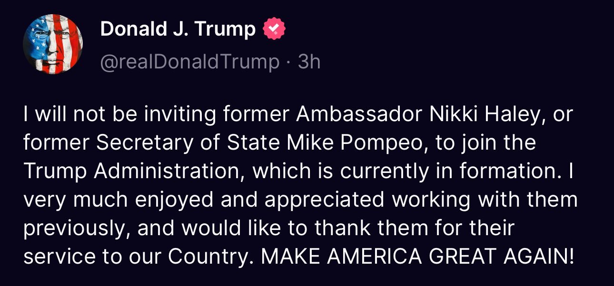
Task: Click the pink verified badge icon
Action: pyautogui.click(x=275, y=30)
